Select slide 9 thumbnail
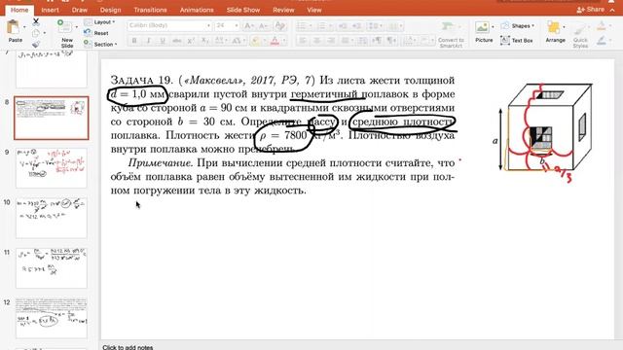The width and height of the screenshot is (623, 350). [52, 168]
